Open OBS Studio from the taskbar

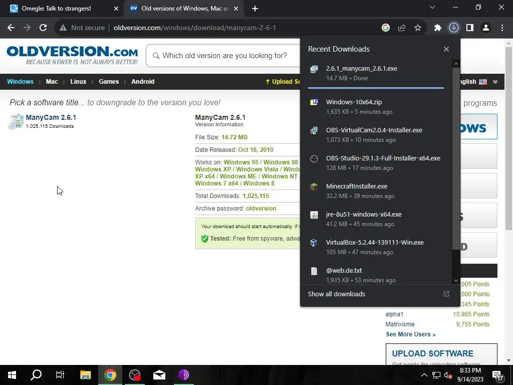click(134, 375)
